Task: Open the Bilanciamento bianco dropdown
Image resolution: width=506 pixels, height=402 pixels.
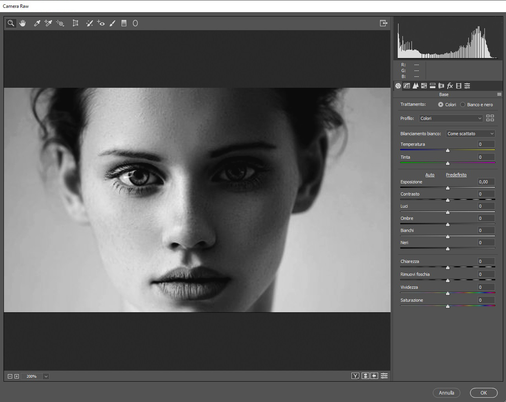Action: coord(471,134)
